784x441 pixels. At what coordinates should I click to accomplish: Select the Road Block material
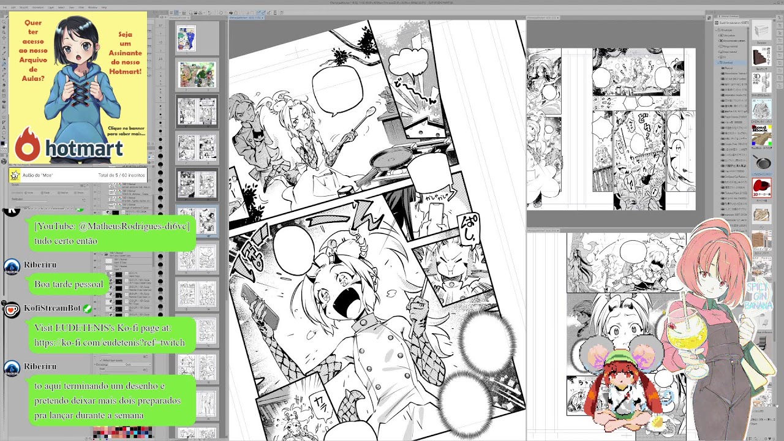(761, 136)
